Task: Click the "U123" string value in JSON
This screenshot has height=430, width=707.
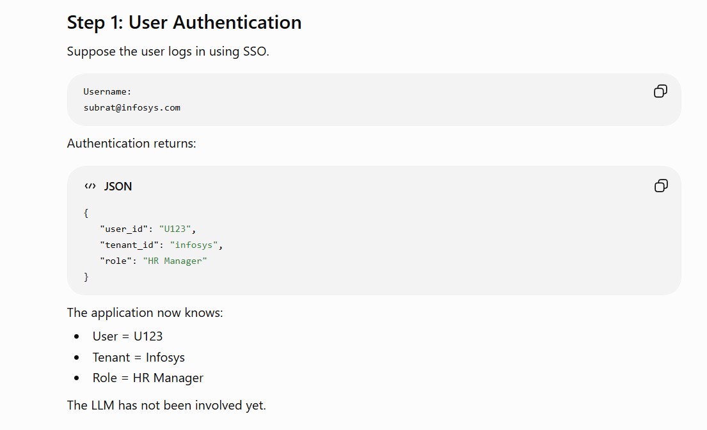Action: (175, 229)
